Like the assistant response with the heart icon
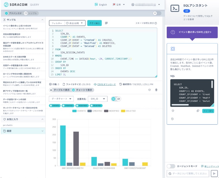 [x=173, y=111]
